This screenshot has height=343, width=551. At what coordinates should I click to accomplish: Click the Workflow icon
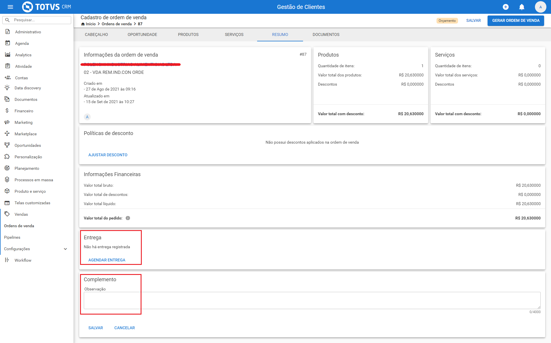[7, 260]
